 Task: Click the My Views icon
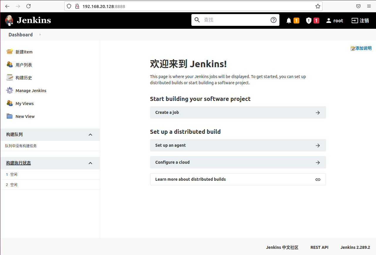tap(10, 103)
